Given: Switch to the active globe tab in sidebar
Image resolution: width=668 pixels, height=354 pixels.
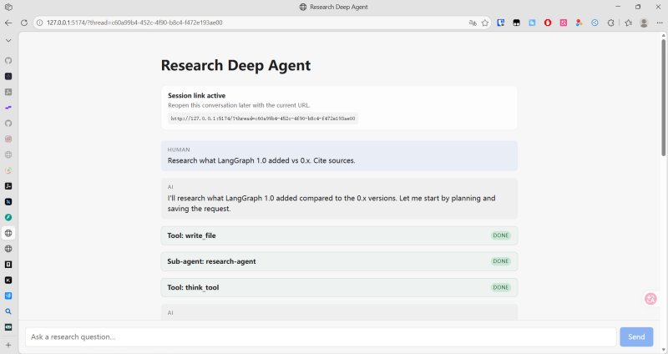Looking at the screenshot, I should [x=8, y=233].
